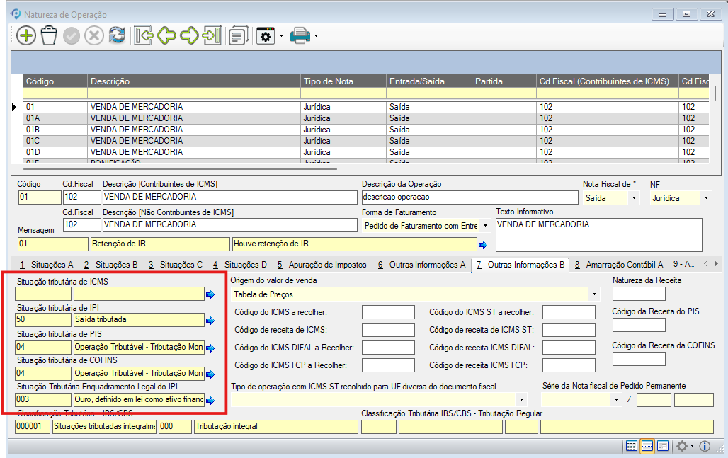
Task: Open PIS tax situation lookup arrow
Action: pos(210,348)
